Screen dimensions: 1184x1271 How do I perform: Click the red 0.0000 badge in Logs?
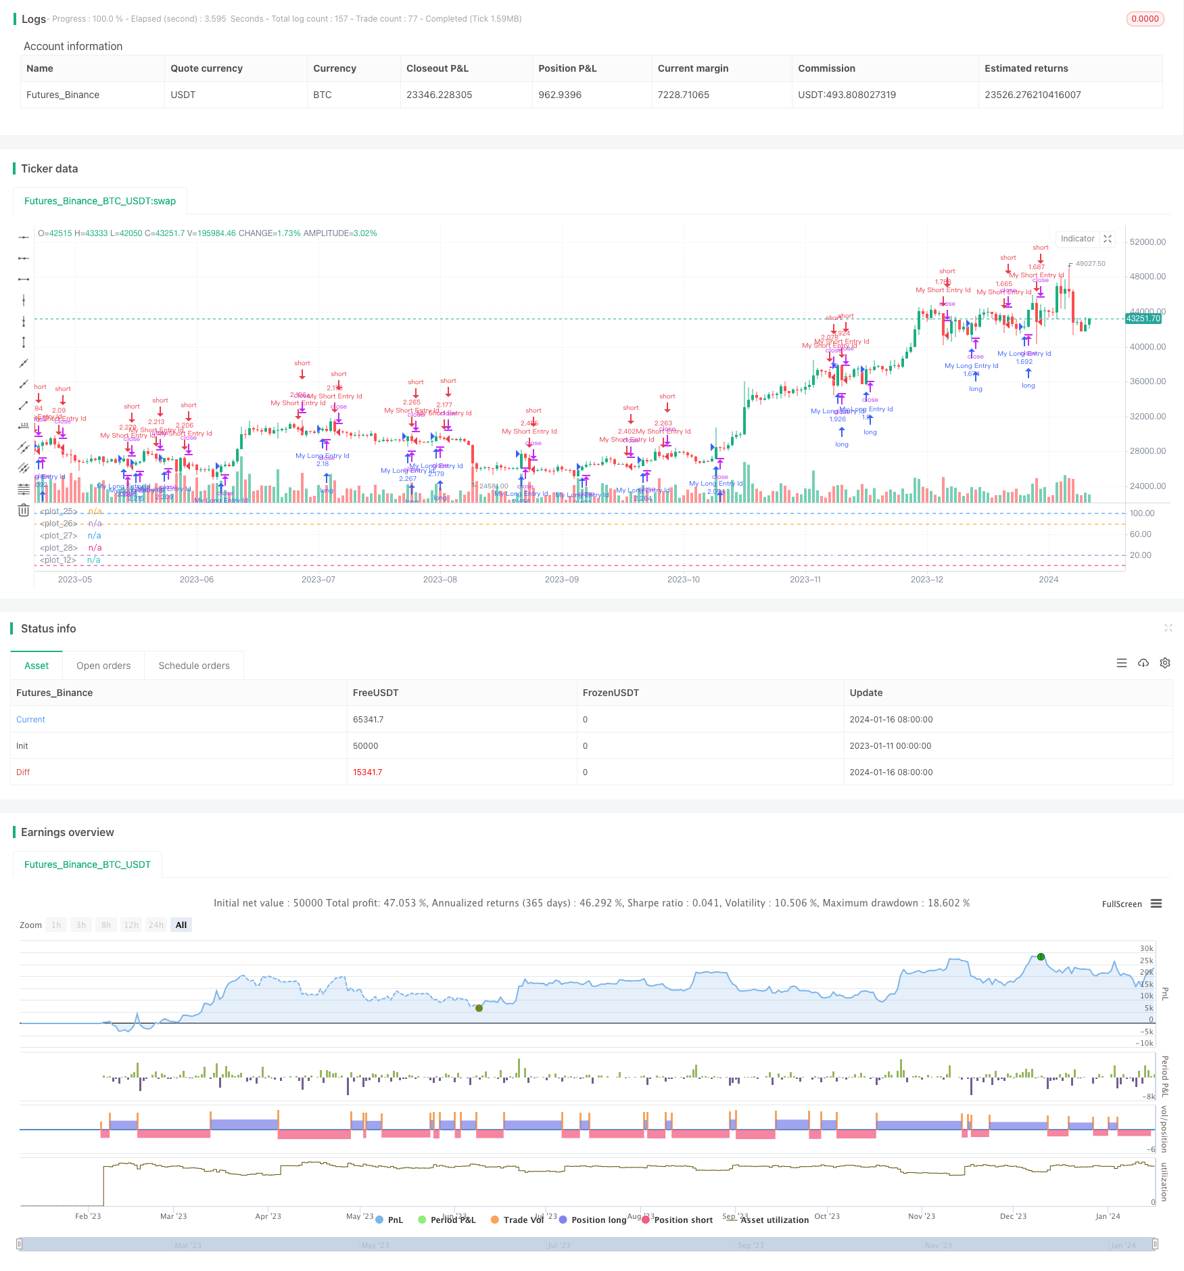pyautogui.click(x=1145, y=19)
